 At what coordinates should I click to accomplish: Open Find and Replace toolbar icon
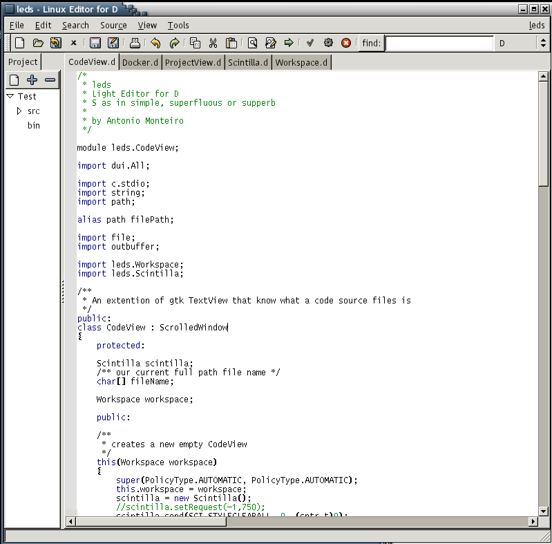(x=270, y=43)
